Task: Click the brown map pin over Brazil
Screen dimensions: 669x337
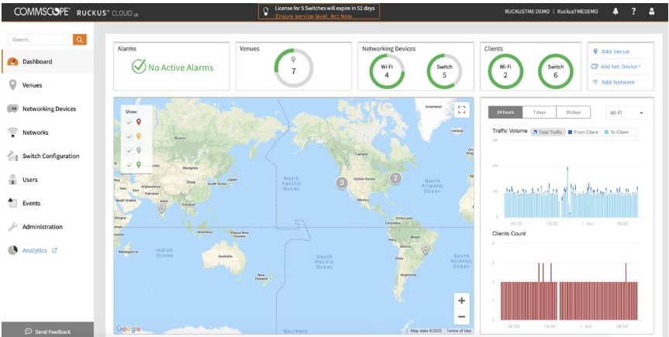Action: (x=425, y=249)
